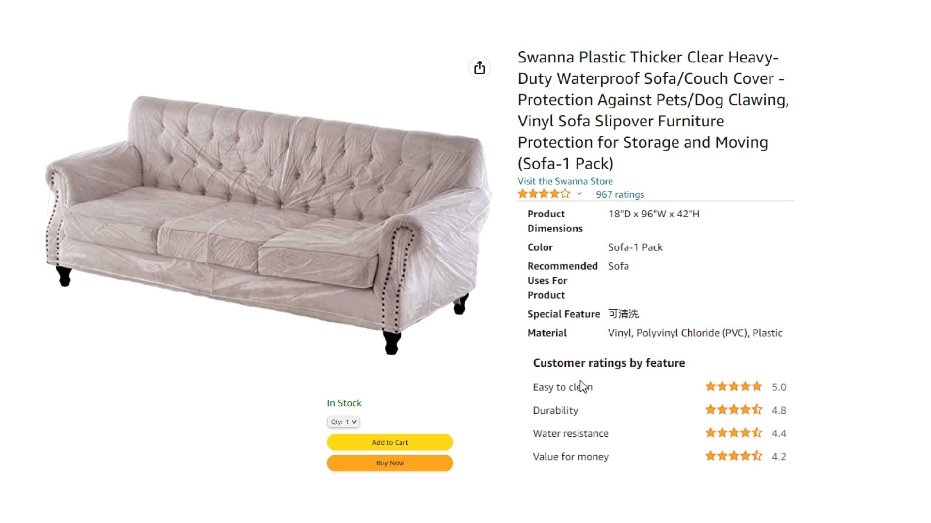931x523 pixels.
Task: Click the Water resistance feature label
Action: (x=570, y=433)
